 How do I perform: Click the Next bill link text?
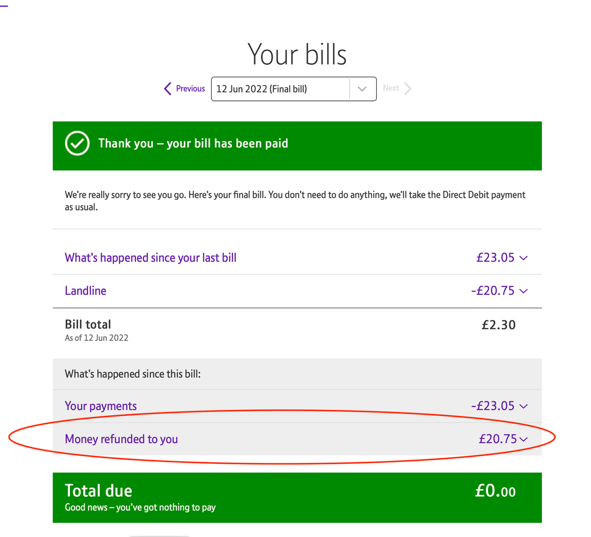[390, 88]
